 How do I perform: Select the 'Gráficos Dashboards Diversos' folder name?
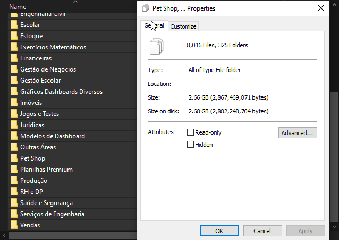tap(62, 92)
